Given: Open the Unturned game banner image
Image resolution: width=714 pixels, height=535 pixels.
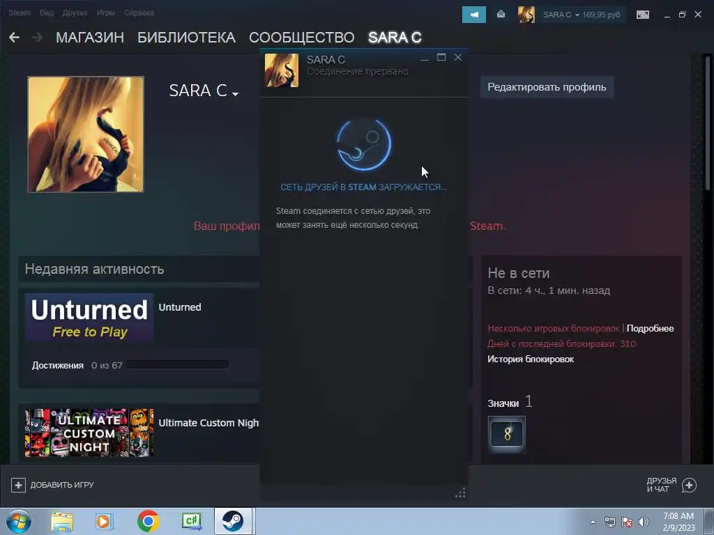Looking at the screenshot, I should coord(89,318).
